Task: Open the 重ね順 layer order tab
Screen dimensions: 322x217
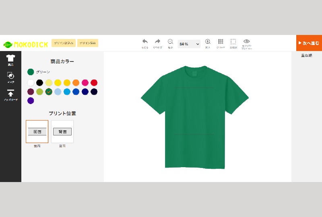Action: point(306,55)
